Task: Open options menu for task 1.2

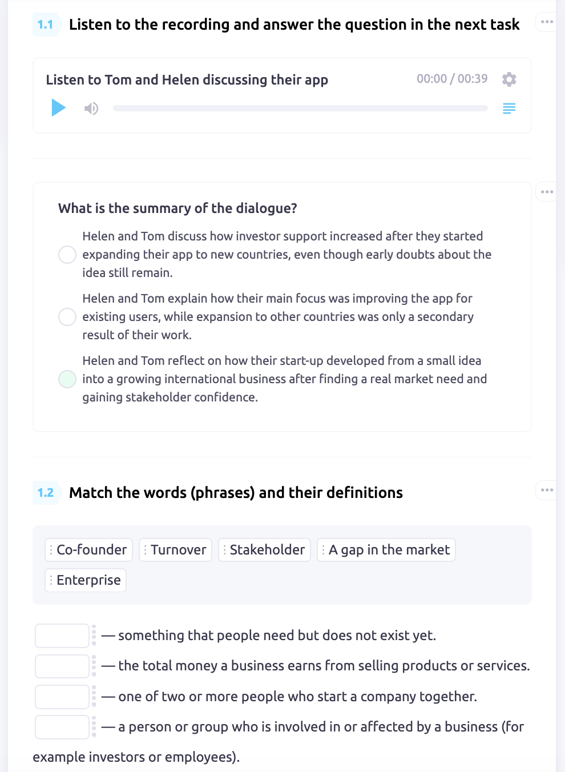Action: tap(547, 490)
